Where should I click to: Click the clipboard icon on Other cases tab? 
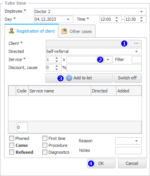click(x=64, y=31)
